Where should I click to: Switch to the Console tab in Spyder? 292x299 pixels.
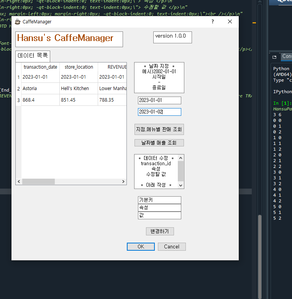tap(287, 56)
